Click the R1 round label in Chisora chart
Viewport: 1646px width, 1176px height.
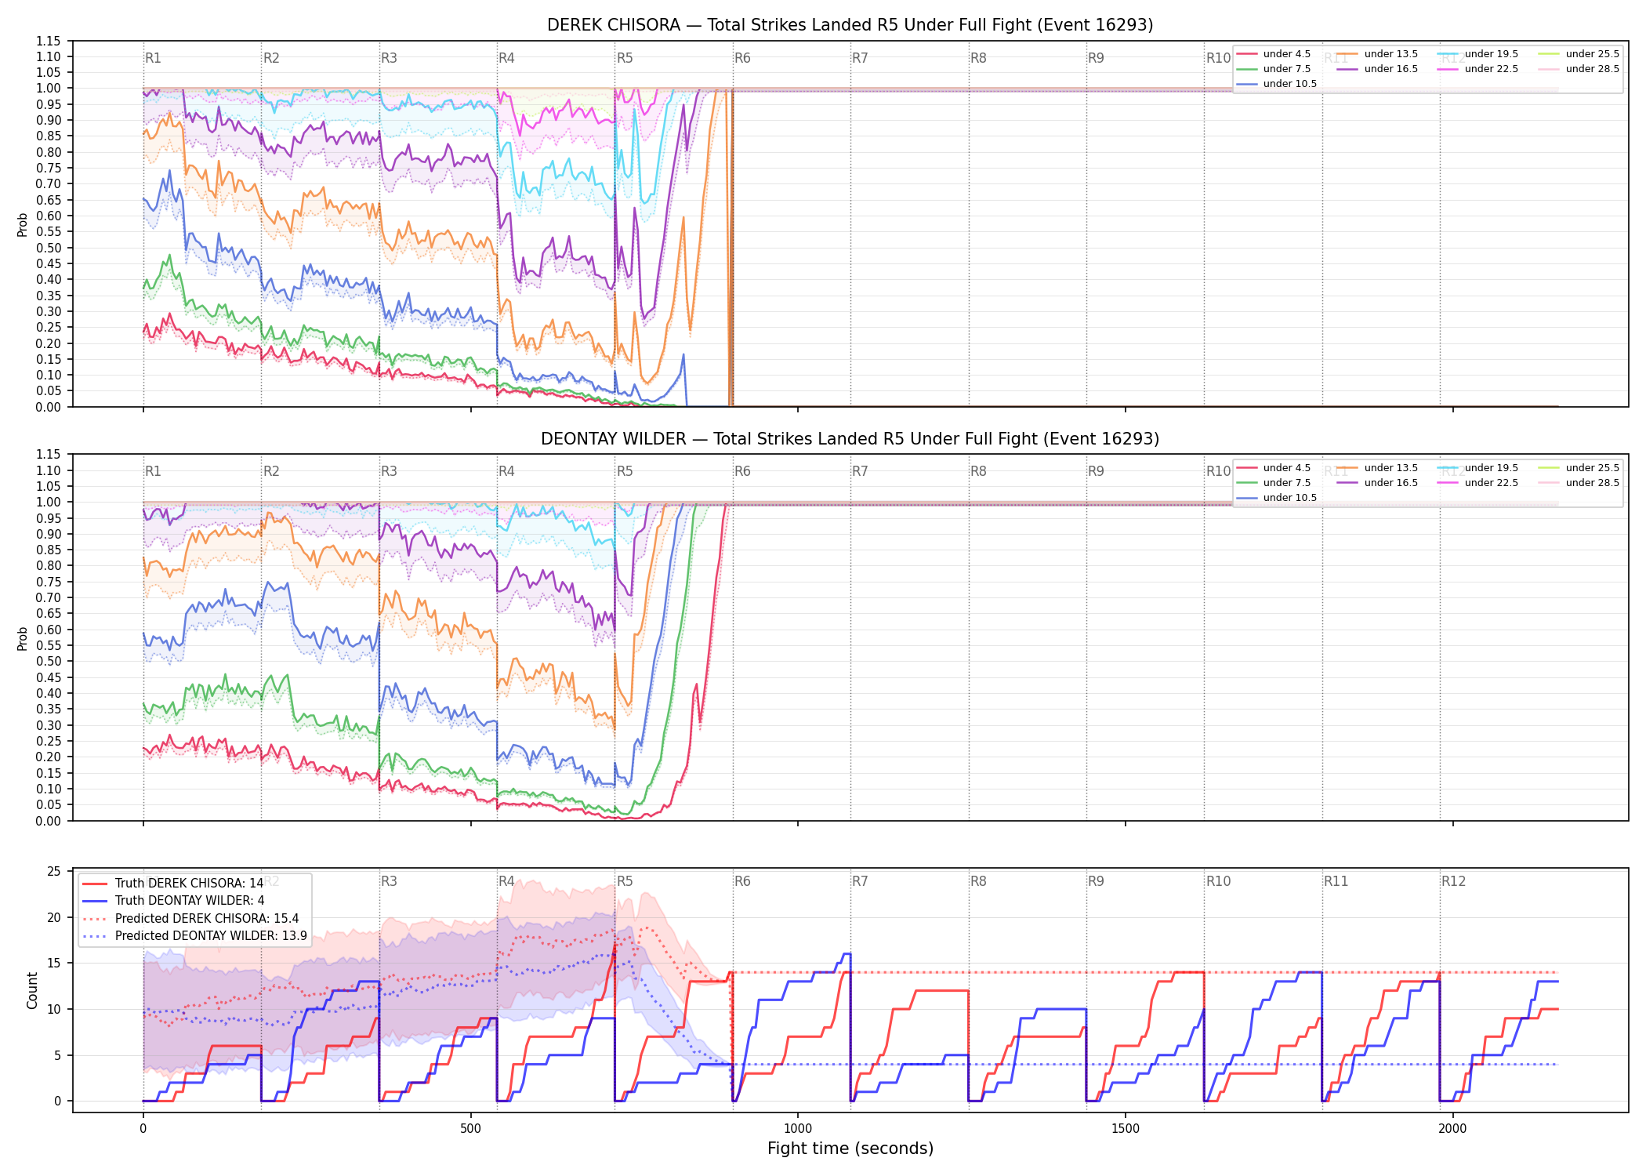tap(153, 58)
